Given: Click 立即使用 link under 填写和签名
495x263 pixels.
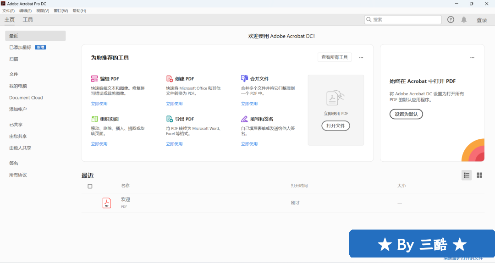Looking at the screenshot, I should coord(249,144).
